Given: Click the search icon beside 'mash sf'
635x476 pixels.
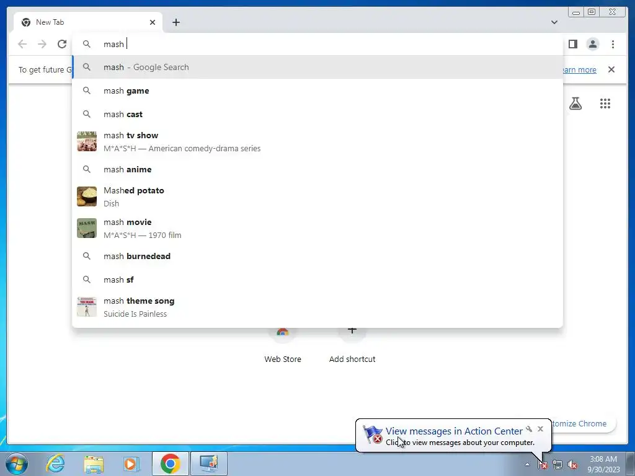Looking at the screenshot, I should click(x=87, y=280).
